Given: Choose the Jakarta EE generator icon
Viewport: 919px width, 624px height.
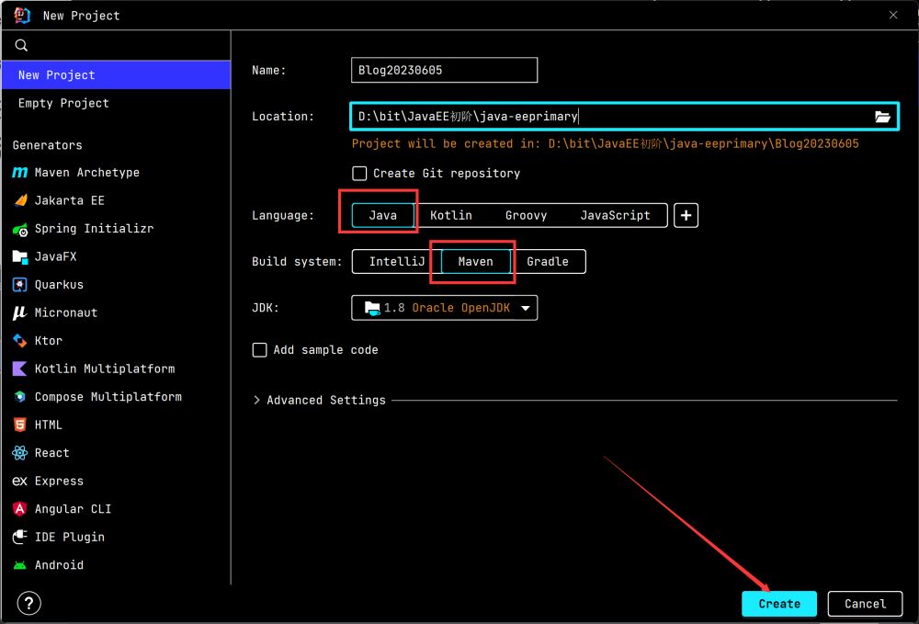Looking at the screenshot, I should (20, 200).
